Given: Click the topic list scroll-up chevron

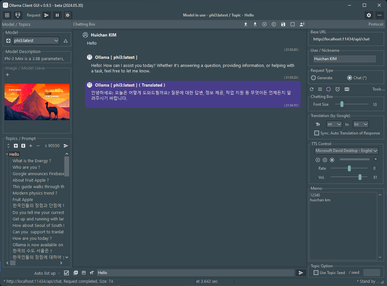Looking at the screenshot, I should coord(67,154).
